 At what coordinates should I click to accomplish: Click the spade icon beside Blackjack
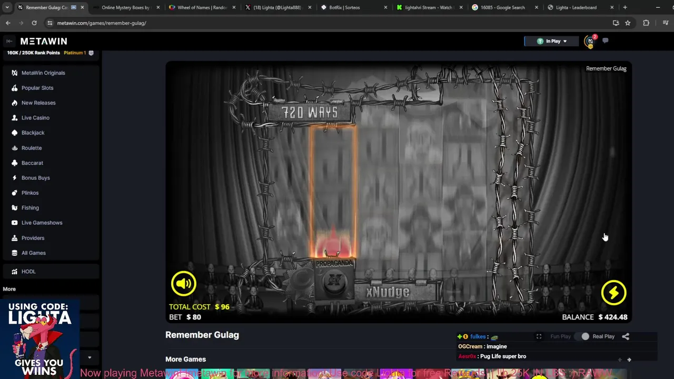pyautogui.click(x=14, y=133)
